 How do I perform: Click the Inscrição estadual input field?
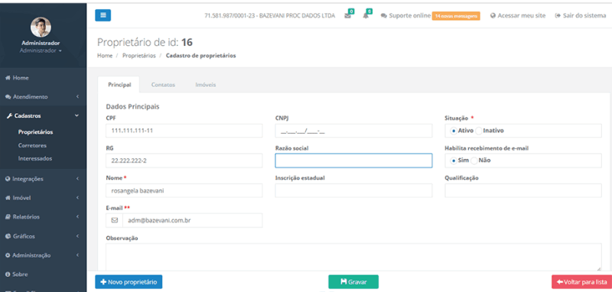tap(353, 190)
